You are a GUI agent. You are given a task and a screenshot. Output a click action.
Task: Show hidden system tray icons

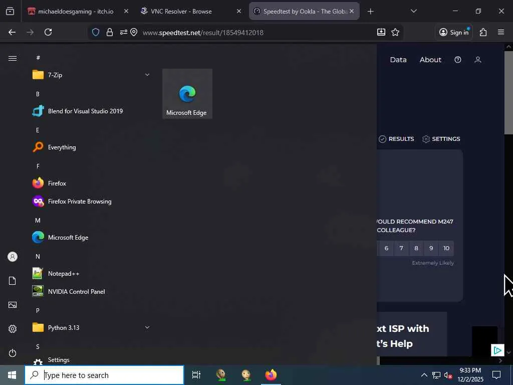424,375
